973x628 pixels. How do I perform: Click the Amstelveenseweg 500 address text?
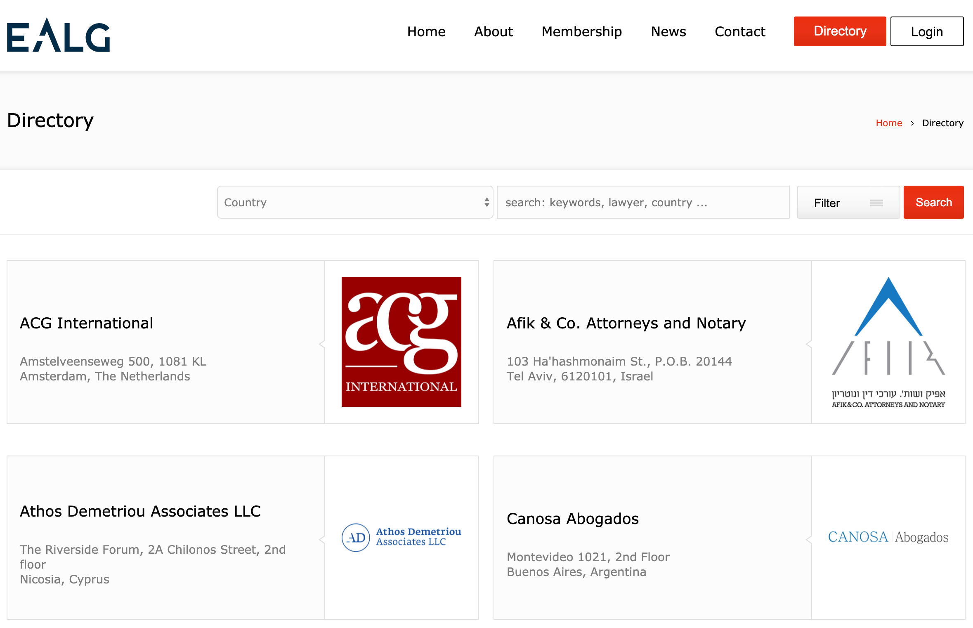(113, 361)
